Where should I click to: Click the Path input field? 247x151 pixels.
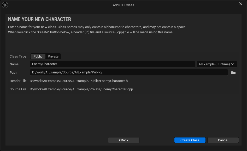129,72
